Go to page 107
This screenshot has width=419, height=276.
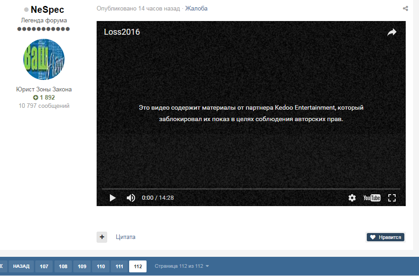44,266
